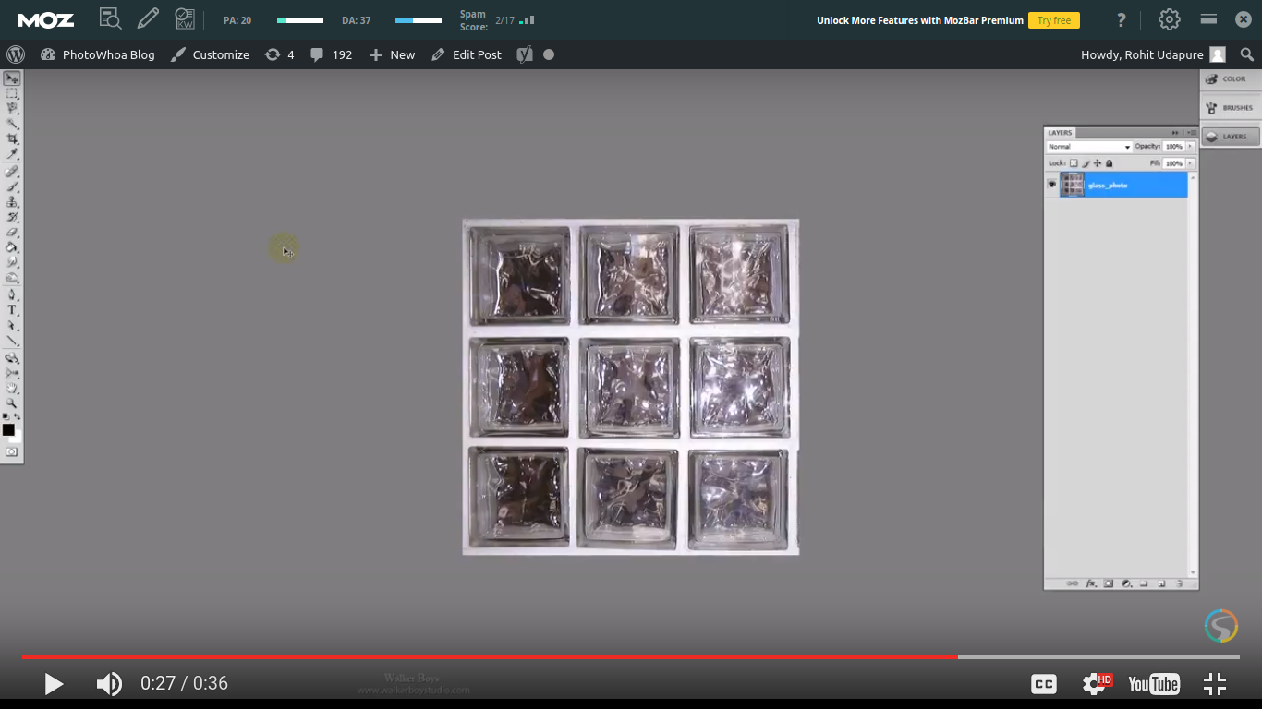Viewport: 1262px width, 709px height.
Task: Toggle closed captions with CC button
Action: (1044, 684)
